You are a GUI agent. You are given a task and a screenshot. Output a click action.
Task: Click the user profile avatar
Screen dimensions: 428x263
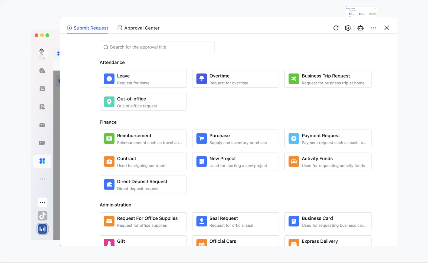click(42, 53)
